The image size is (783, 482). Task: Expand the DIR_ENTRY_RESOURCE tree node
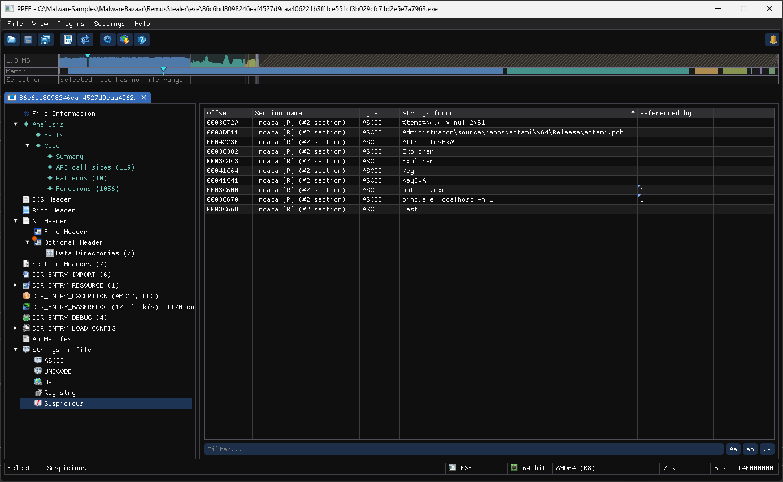pyautogui.click(x=16, y=285)
